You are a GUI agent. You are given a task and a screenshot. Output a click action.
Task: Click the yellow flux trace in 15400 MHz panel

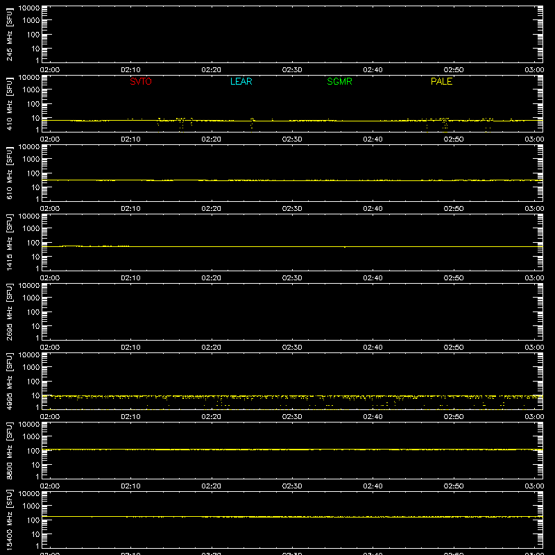pyautogui.click(x=292, y=517)
